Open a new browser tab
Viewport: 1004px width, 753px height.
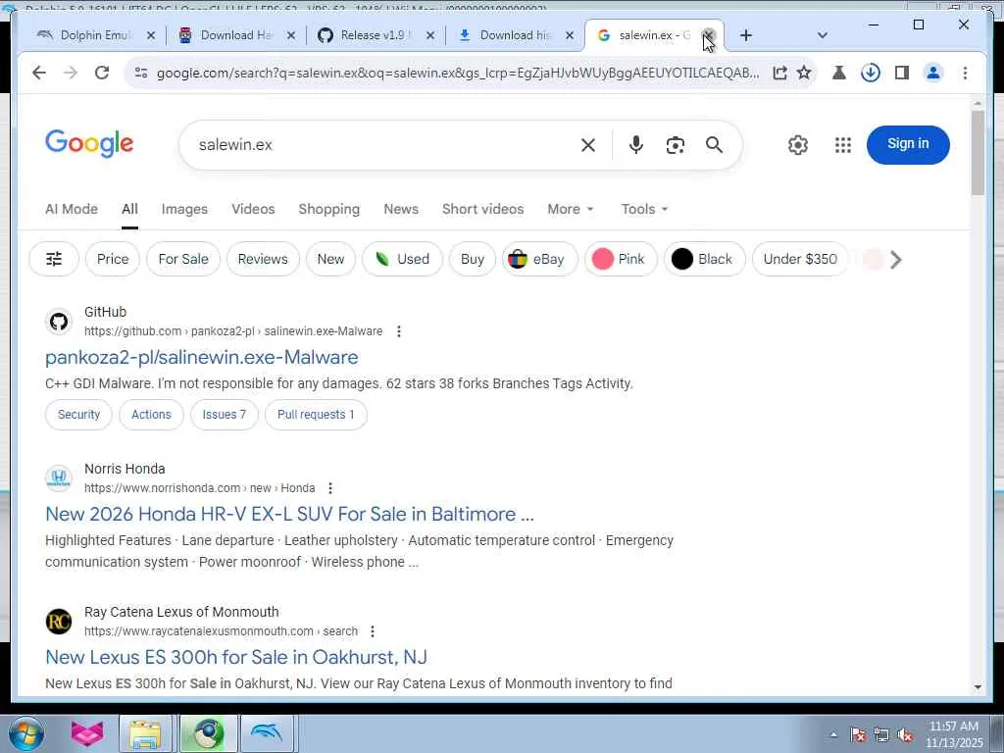[x=746, y=35]
